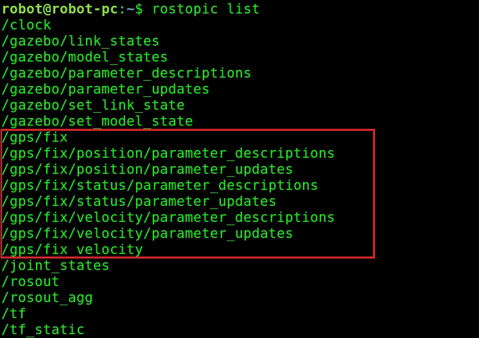Click /gps/fix/position/parameter_descriptions line
Image resolution: width=479 pixels, height=338 pixels.
pos(168,153)
